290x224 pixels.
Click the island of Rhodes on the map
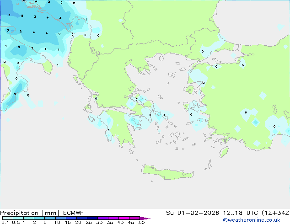[x=224, y=152]
